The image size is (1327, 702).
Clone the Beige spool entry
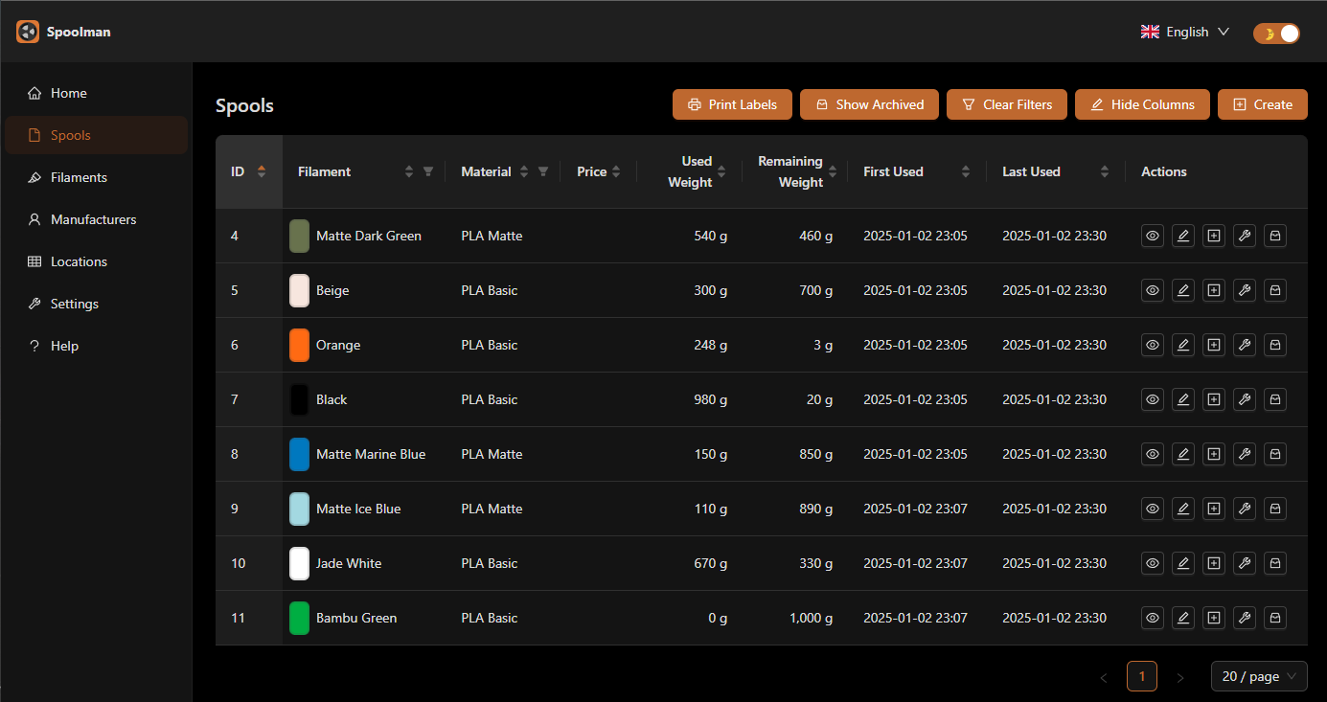tap(1213, 290)
